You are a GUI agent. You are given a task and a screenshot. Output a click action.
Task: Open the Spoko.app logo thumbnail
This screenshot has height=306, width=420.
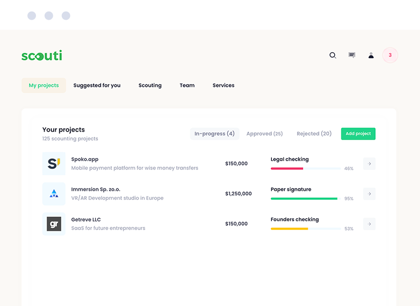(54, 164)
